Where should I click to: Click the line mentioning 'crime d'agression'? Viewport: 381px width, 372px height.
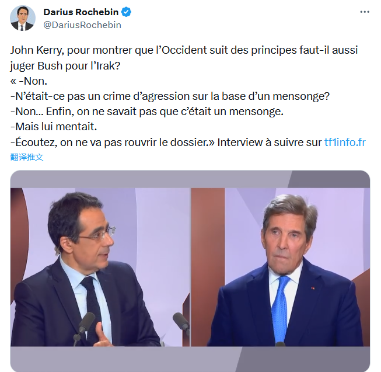170,96
